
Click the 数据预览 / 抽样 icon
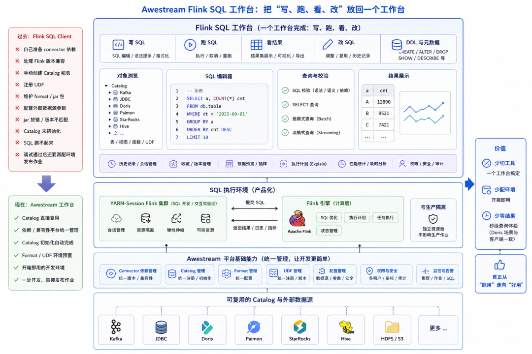[x=230, y=164]
